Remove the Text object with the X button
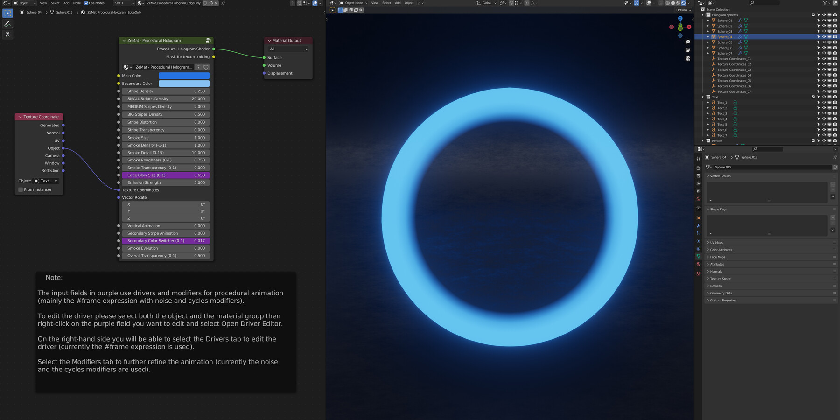Screen dimensions: 840x420 [x=56, y=181]
